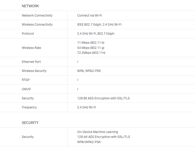Select the Network Connectivity row label
Screen dimensions: 195x148
tap(37, 16)
